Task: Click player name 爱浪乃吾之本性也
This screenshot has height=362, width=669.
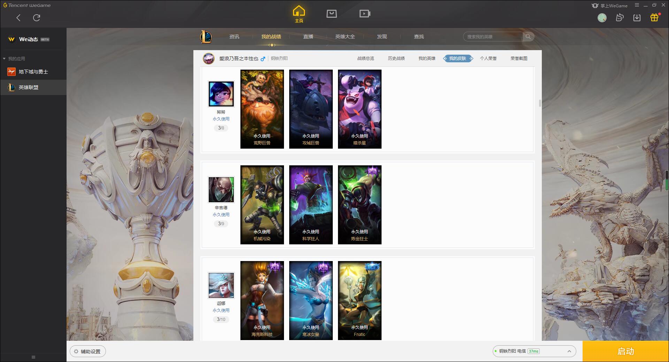Action: point(239,58)
